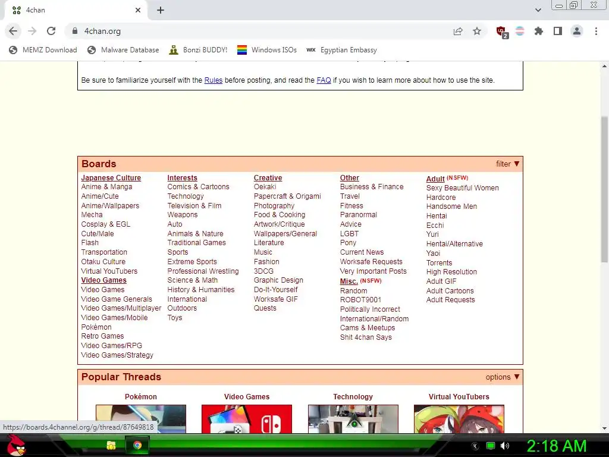This screenshot has width=609, height=457.
Task: Visit Business & Finance board
Action: click(x=372, y=186)
